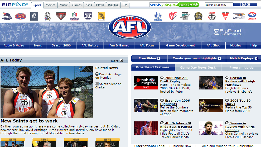Image resolution: width=261 pixels, height=147 pixels.
Task: Click Login and Manage Your Subscription link
Action: point(227,146)
